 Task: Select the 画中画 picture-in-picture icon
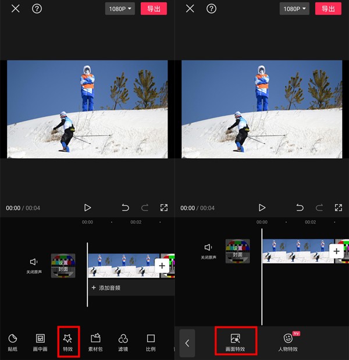[40, 343]
